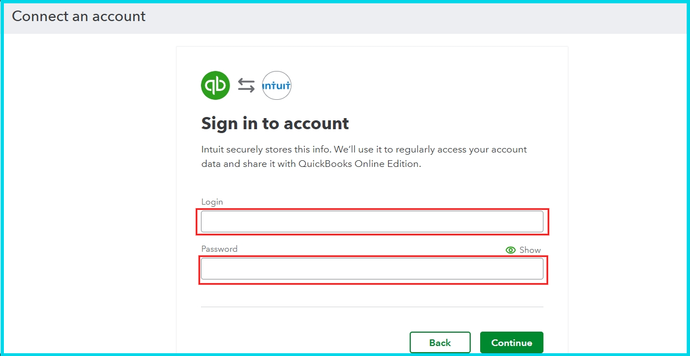
Task: Focus the Login input field
Action: (372, 222)
